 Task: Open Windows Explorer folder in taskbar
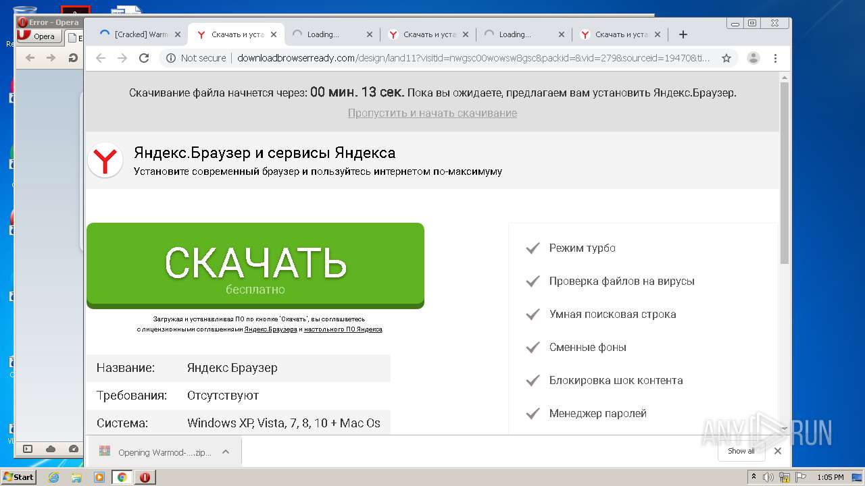(76, 477)
